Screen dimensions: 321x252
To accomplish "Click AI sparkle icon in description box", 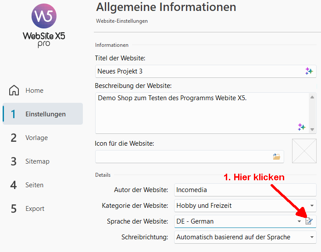I will [301, 127].
